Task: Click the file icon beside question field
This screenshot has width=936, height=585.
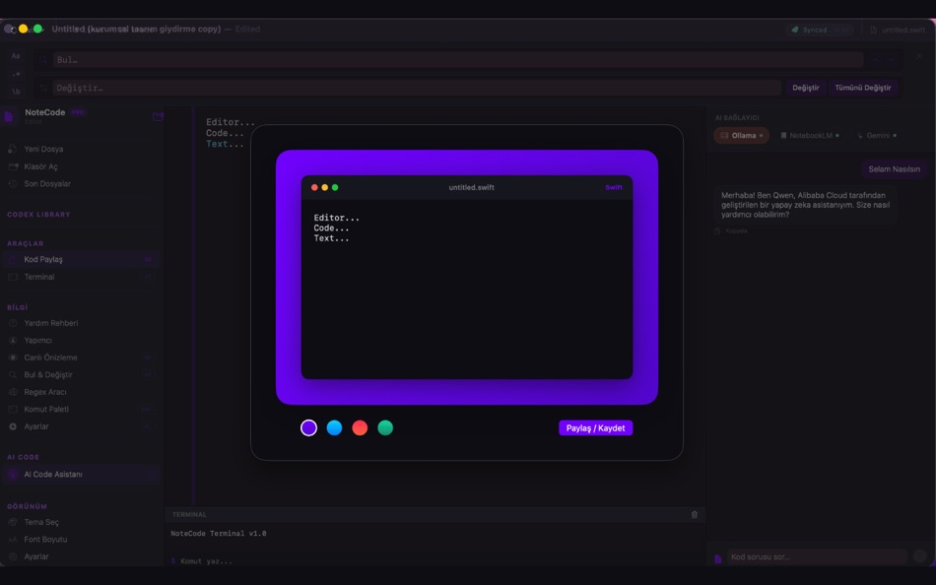Action: 717,558
